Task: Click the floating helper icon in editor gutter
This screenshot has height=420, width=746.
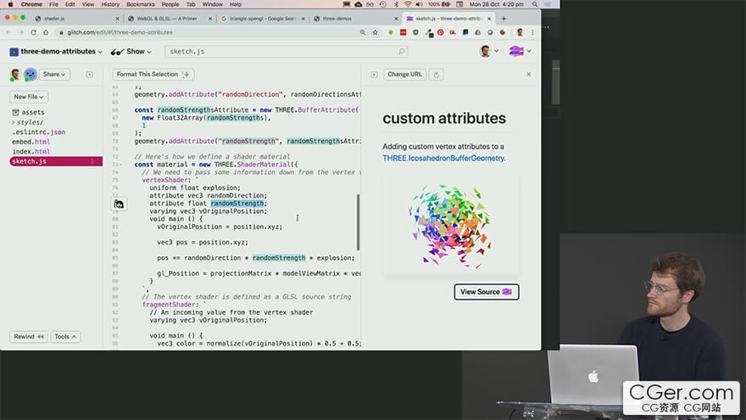Action: tap(120, 204)
